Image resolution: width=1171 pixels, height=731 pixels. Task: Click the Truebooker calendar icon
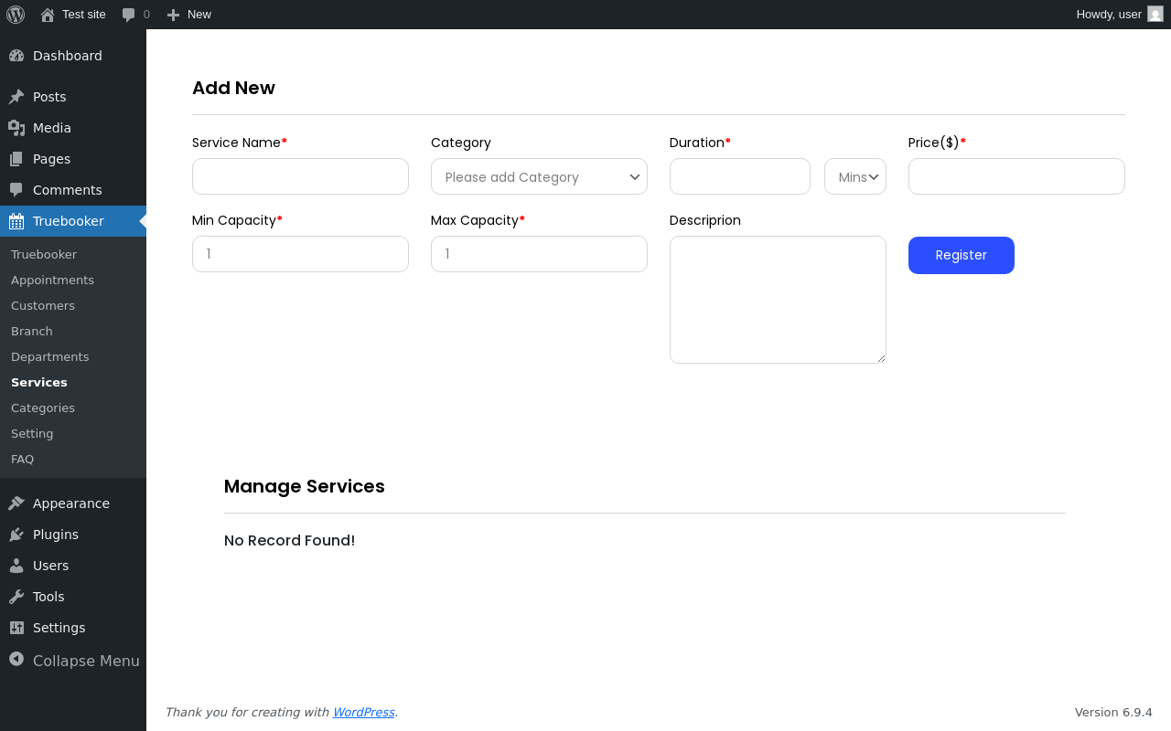click(x=16, y=221)
